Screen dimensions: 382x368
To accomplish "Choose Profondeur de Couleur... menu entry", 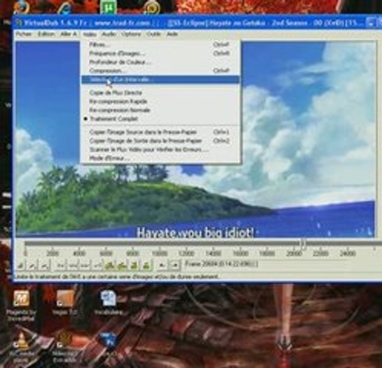I will click(161, 62).
